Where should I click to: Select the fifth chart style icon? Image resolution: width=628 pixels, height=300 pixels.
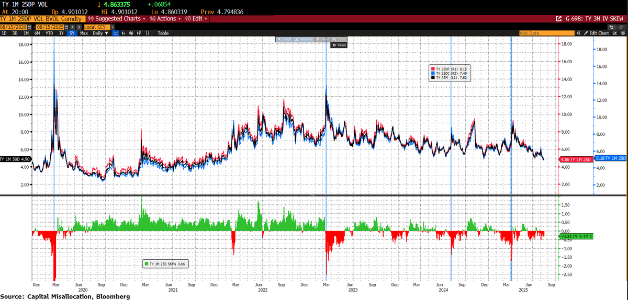click(148, 33)
